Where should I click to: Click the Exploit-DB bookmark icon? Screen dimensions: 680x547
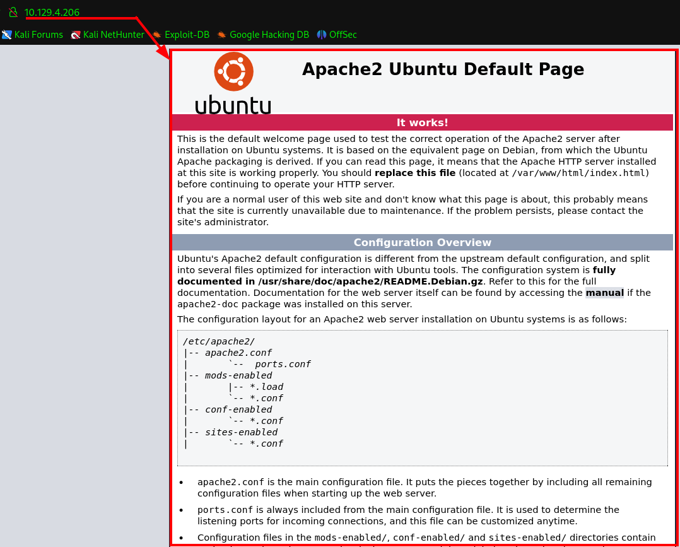coord(157,35)
